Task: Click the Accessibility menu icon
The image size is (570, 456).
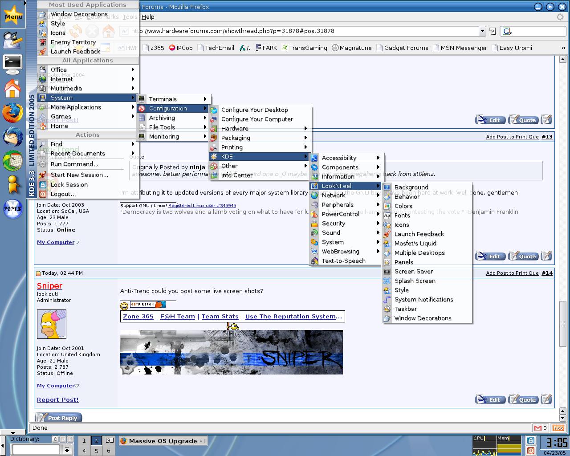Action: pos(314,158)
